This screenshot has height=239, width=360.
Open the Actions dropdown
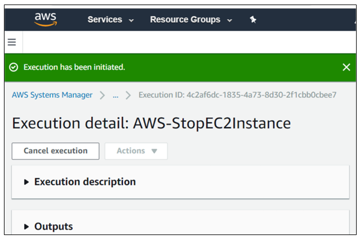coord(136,151)
